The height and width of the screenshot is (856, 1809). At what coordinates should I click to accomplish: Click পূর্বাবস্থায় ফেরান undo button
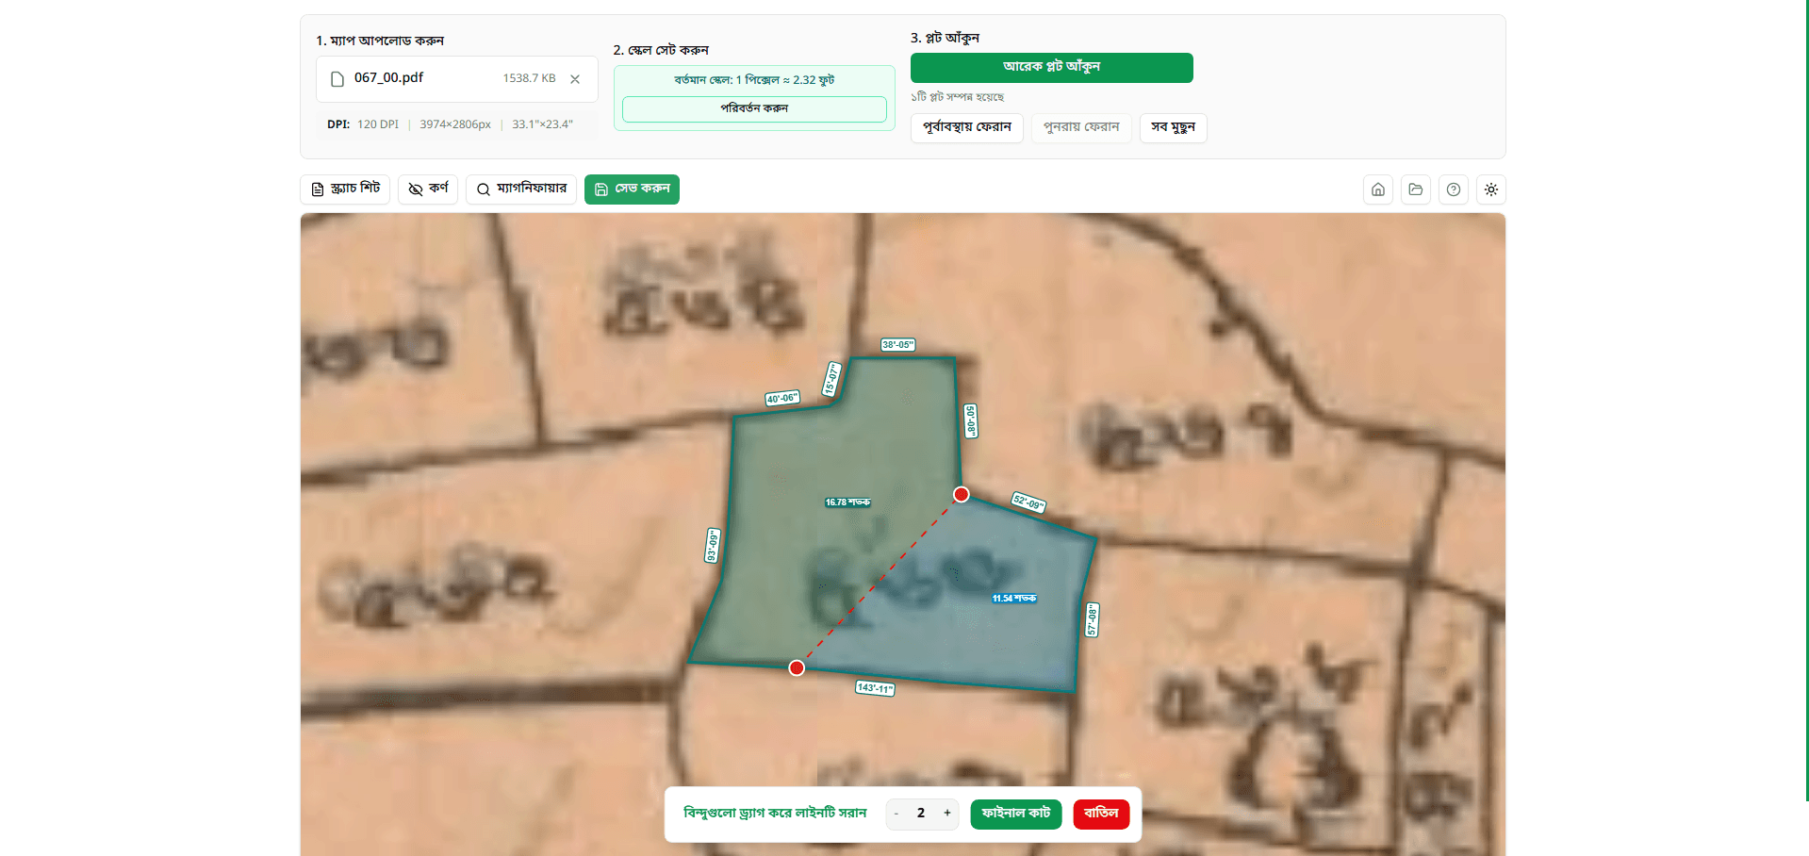pos(966,127)
